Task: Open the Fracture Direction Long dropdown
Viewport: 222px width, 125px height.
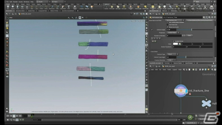Action: 171,60
